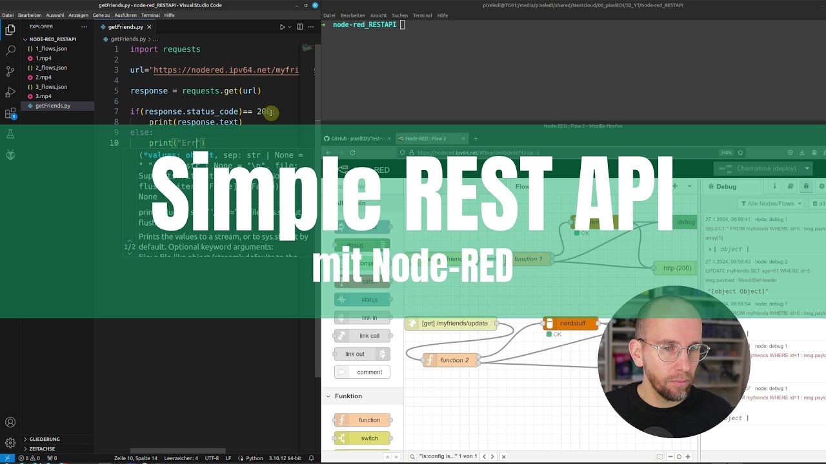Click the remote window indicator in status bar
This screenshot has height=464, width=826.
point(6,458)
